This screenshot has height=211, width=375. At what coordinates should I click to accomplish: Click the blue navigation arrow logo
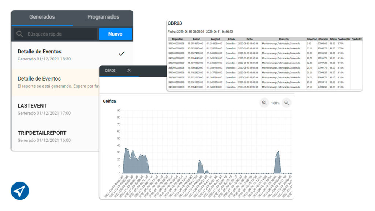20,190
